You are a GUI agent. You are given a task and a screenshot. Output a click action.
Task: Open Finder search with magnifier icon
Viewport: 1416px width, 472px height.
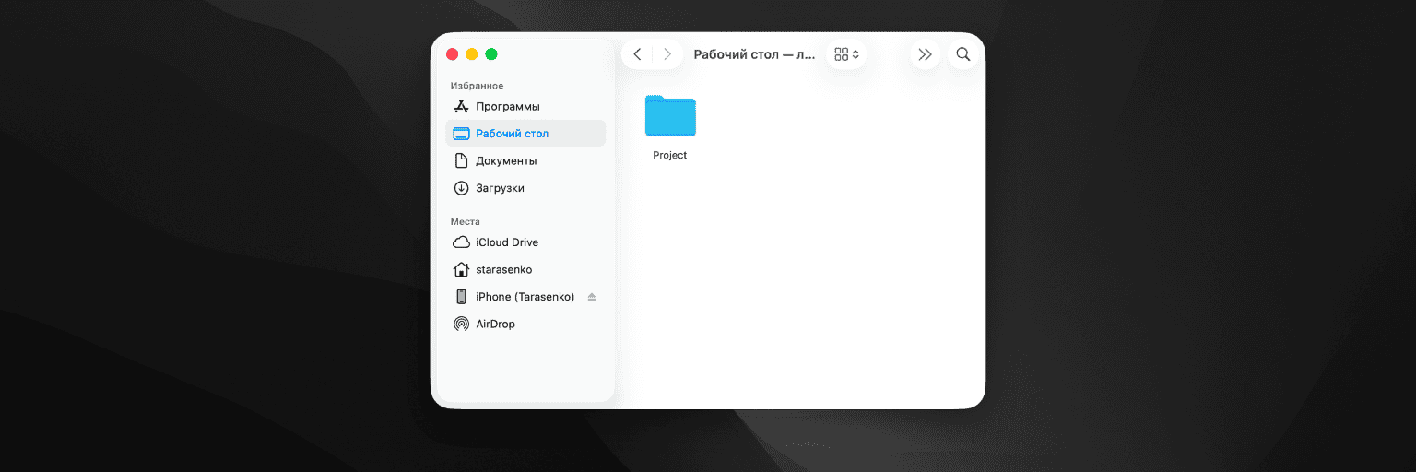click(963, 54)
